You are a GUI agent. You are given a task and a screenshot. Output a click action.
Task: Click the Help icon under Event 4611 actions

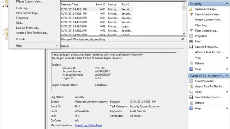(x=191, y=108)
